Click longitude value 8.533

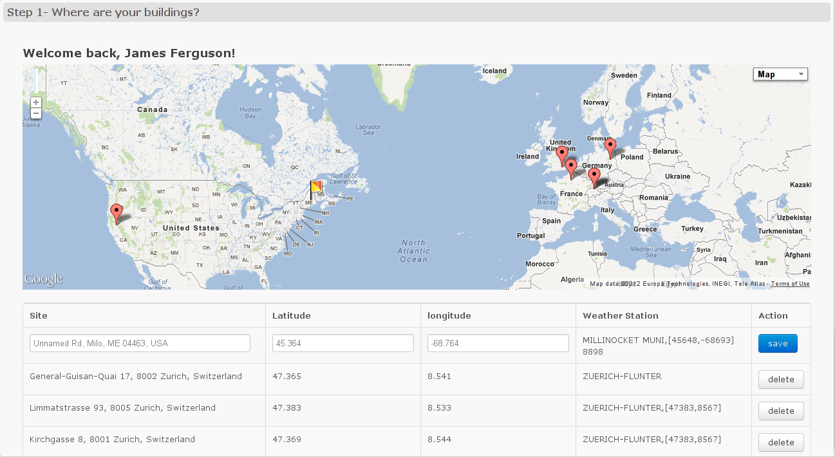[439, 407]
